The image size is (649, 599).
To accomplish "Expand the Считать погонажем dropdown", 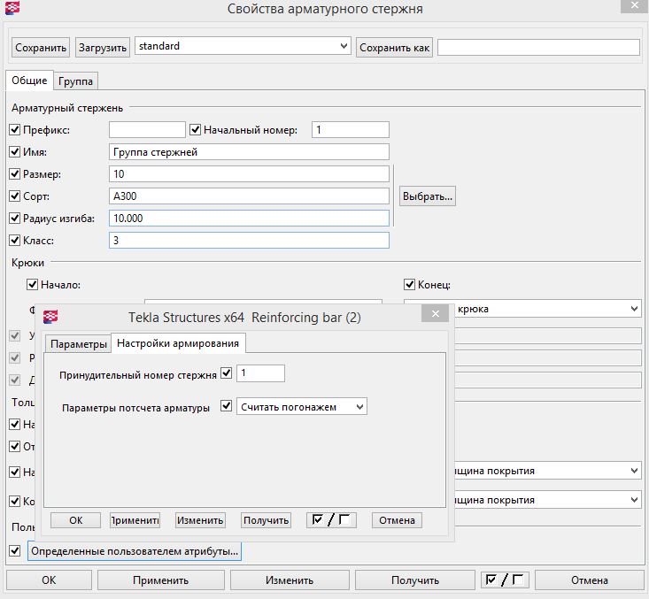I will [358, 406].
